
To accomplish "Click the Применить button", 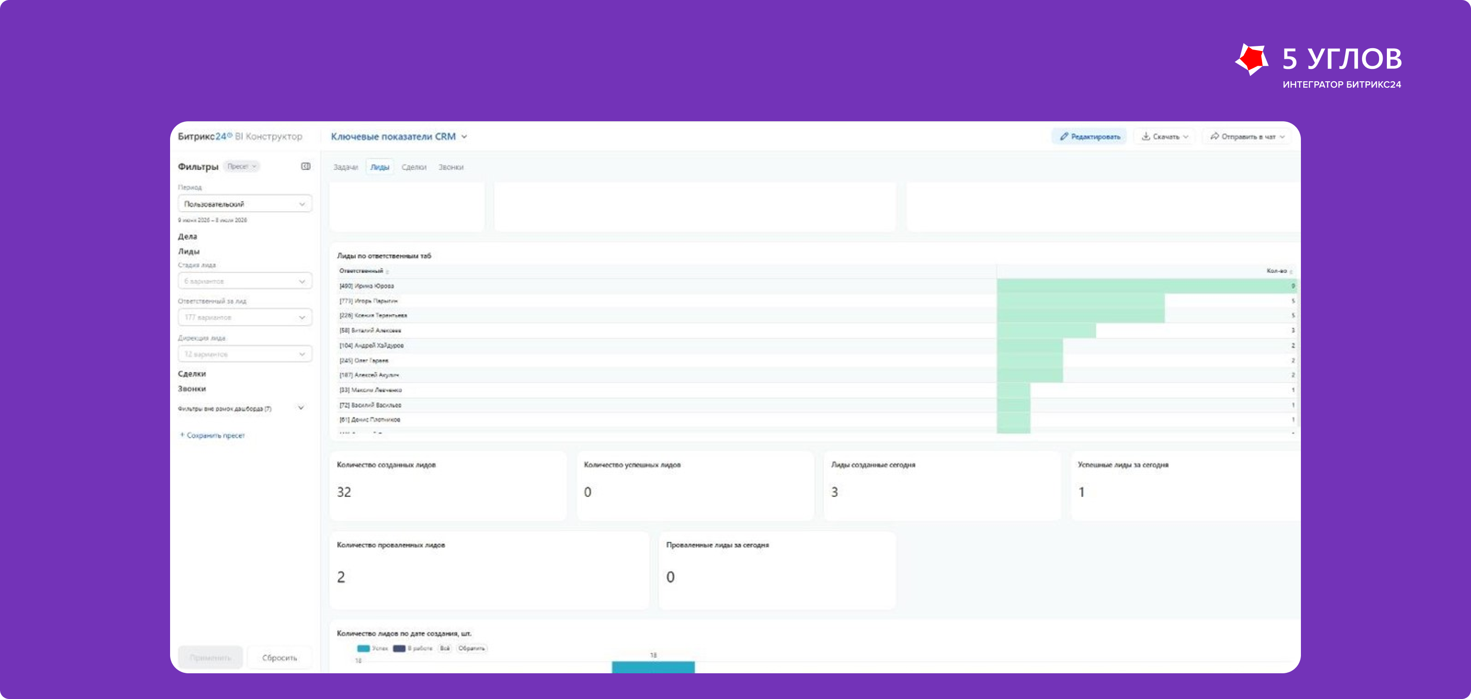I will [x=211, y=657].
